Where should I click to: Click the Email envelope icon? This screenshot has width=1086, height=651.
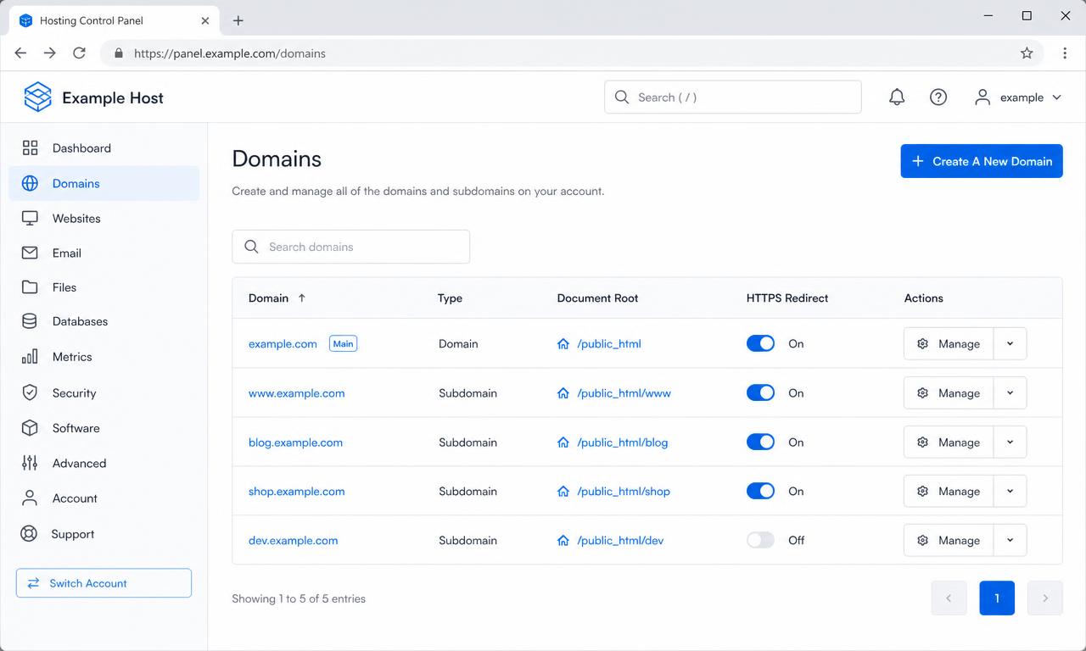pyautogui.click(x=30, y=253)
